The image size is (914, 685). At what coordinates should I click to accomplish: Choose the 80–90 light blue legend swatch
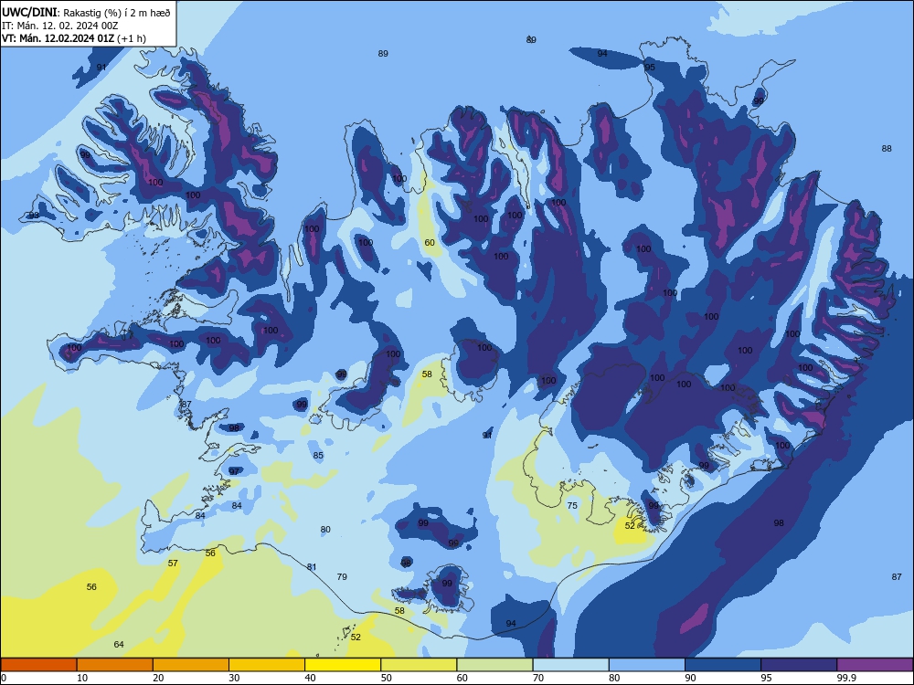coord(647,665)
